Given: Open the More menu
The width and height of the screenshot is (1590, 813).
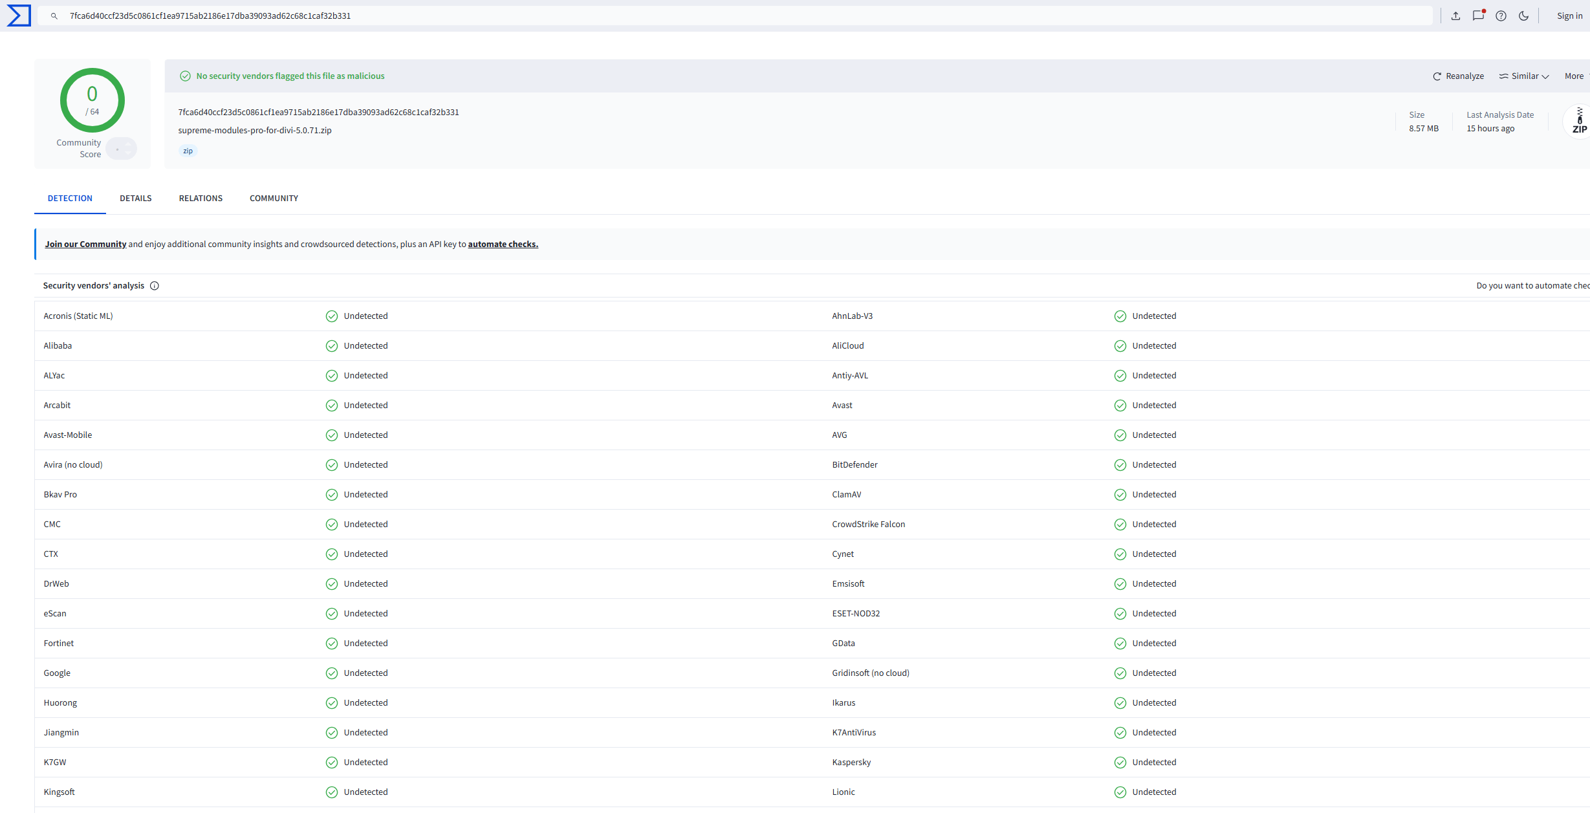Looking at the screenshot, I should [1576, 76].
